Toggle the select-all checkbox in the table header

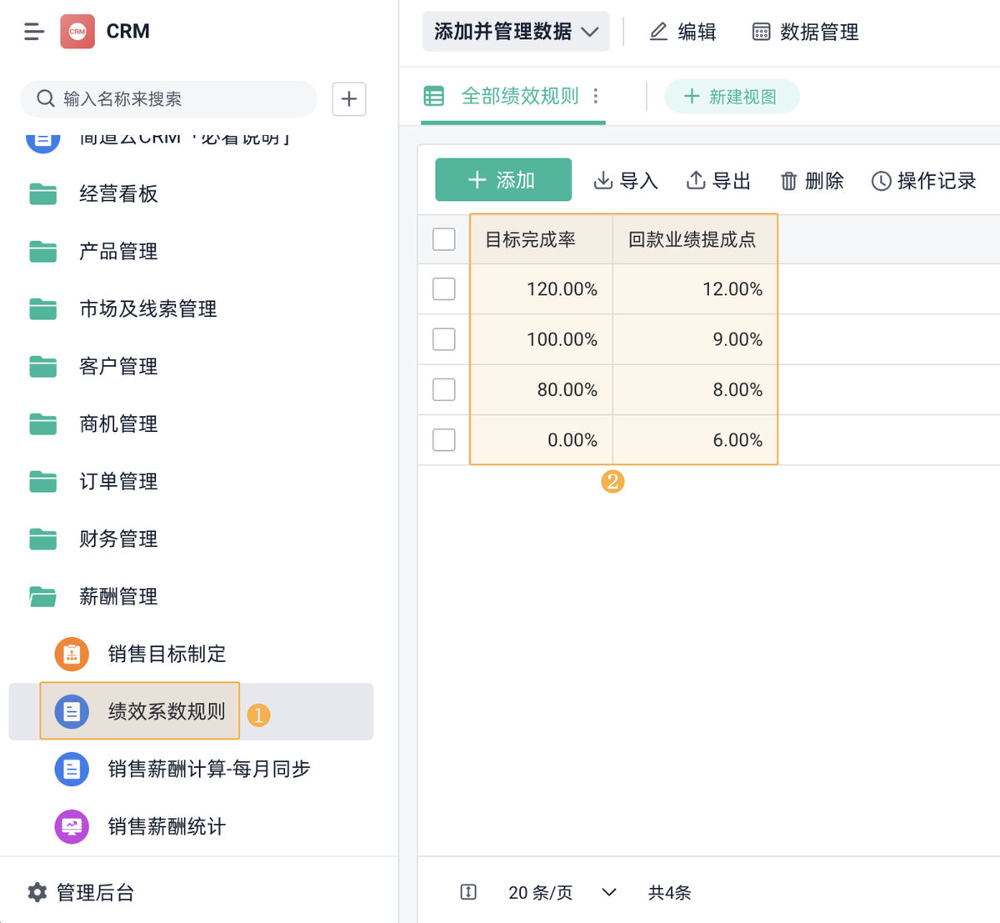(444, 239)
